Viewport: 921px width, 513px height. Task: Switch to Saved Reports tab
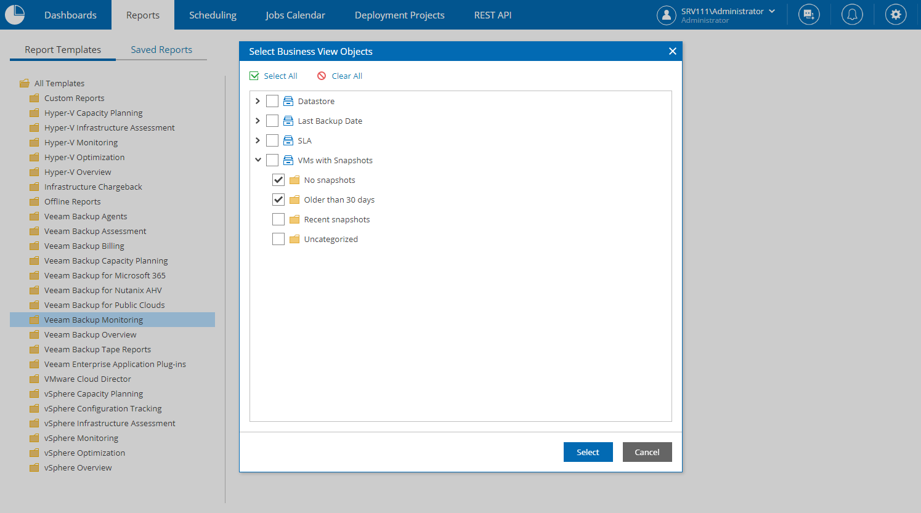(161, 50)
